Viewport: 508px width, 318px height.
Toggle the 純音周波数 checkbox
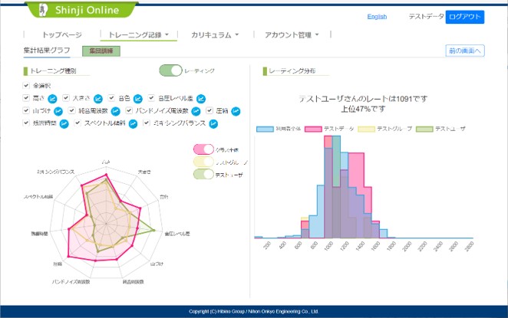pyautogui.click(x=72, y=110)
